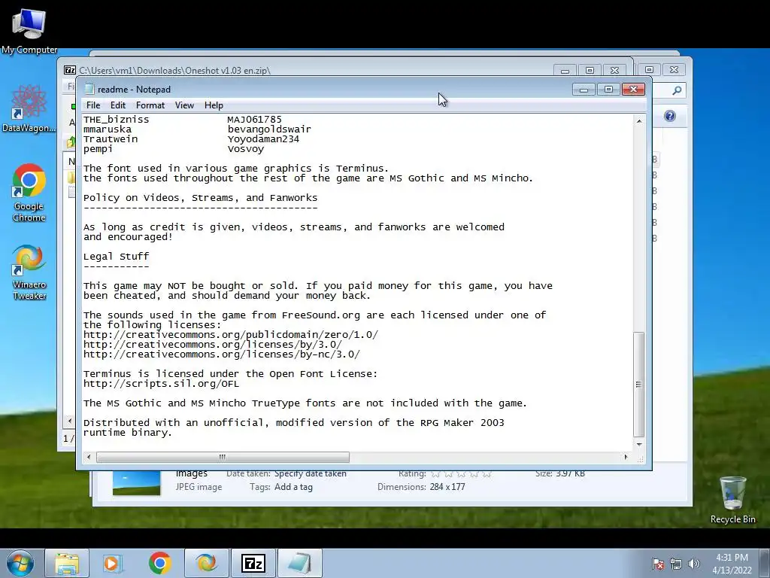Click the Windows Start button
Image resolution: width=770 pixels, height=578 pixels.
(20, 563)
